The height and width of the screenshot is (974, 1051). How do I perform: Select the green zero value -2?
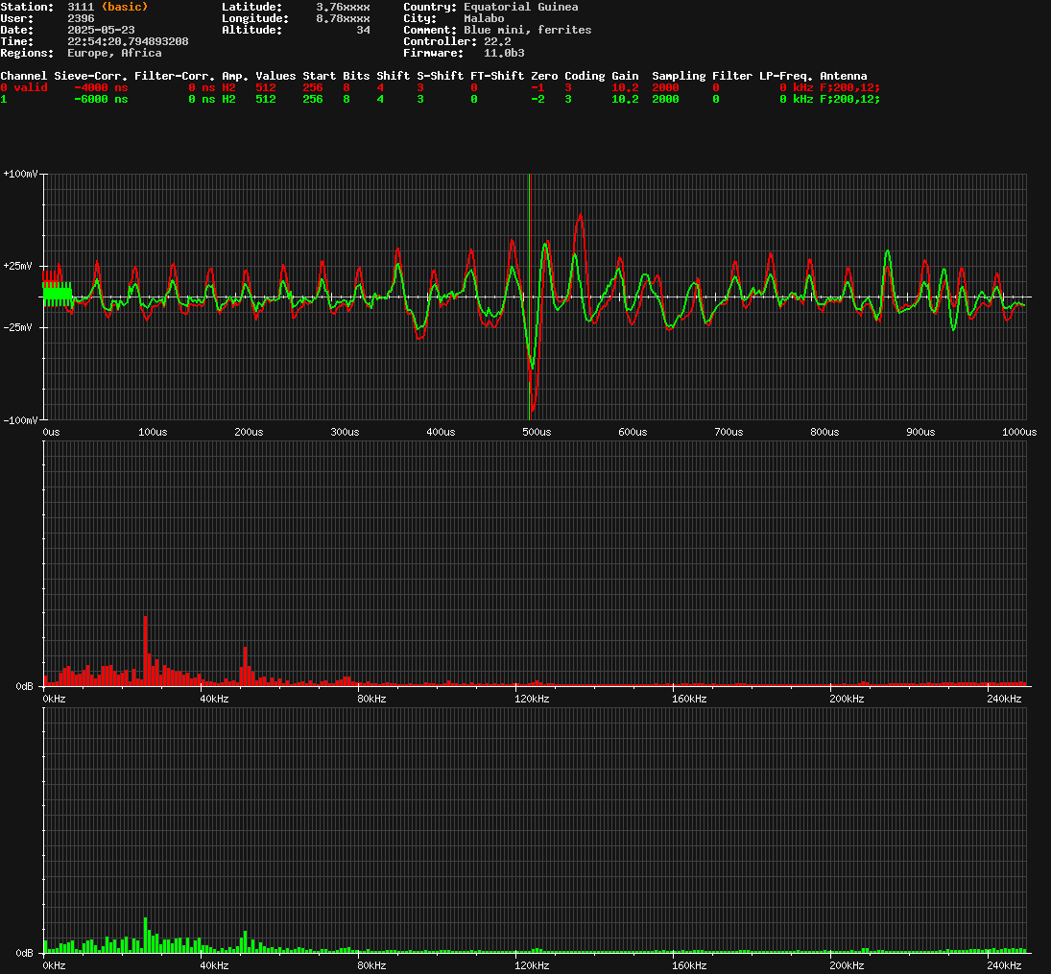point(537,99)
